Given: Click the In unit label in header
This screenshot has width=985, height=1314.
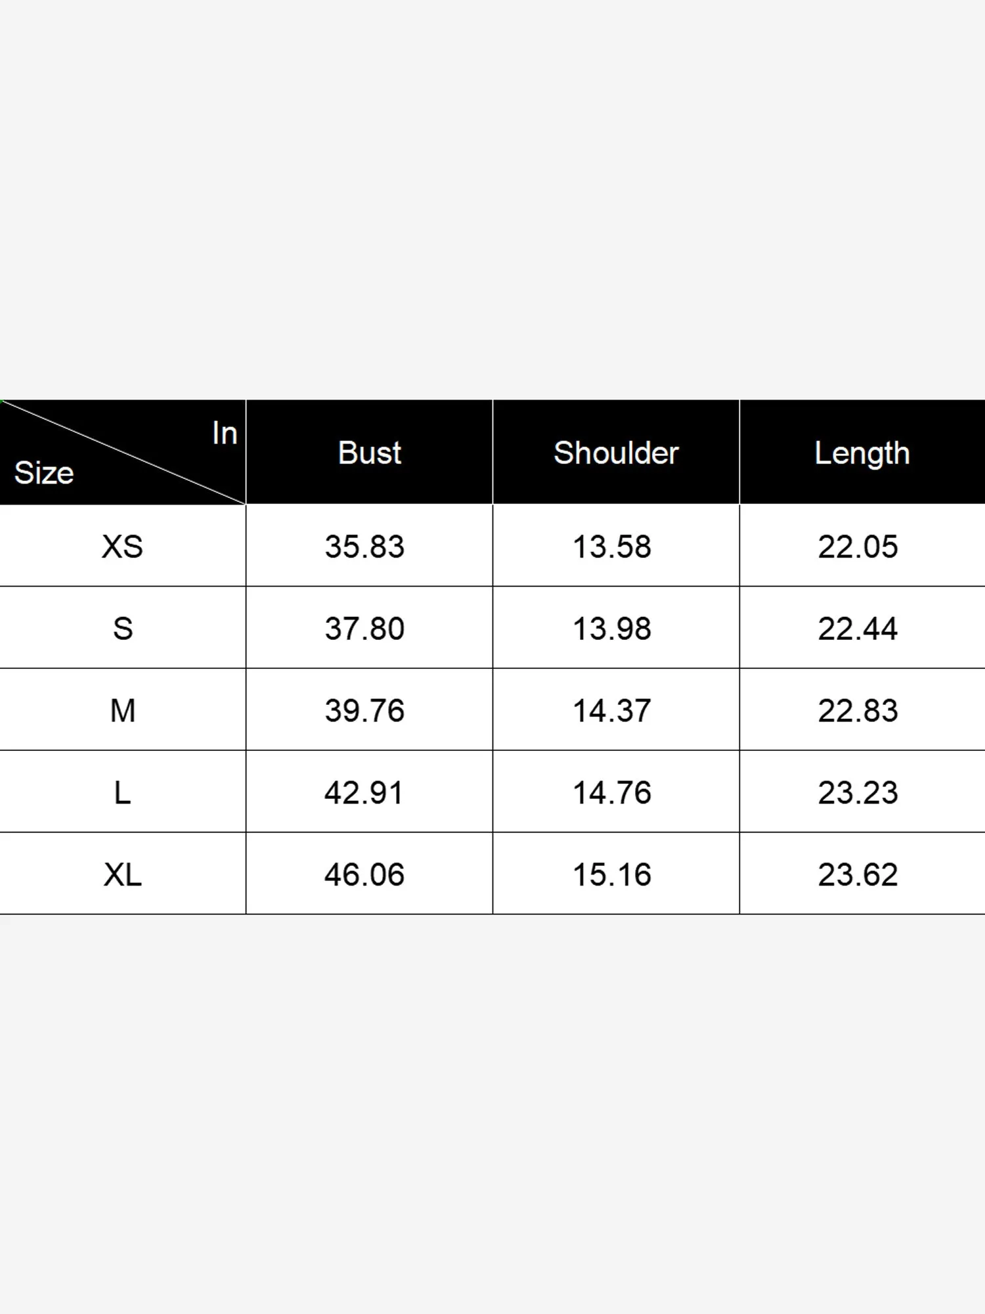Looking at the screenshot, I should point(225,434).
